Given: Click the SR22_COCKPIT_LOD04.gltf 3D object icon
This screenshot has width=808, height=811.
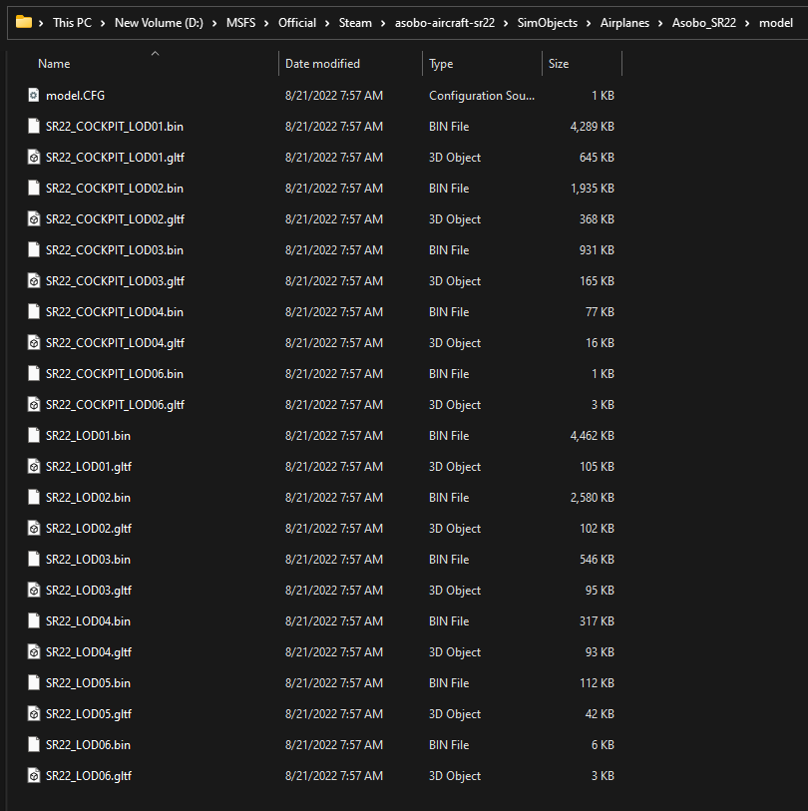Looking at the screenshot, I should click(33, 343).
